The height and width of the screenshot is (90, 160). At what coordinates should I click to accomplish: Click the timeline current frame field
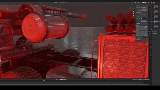pyautogui.click(x=135, y=79)
